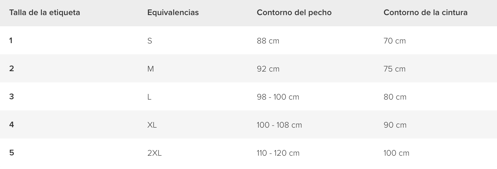This screenshot has width=497, height=169.
Task: Click the '2XL' equivalence cell
Action: pyautogui.click(x=155, y=153)
